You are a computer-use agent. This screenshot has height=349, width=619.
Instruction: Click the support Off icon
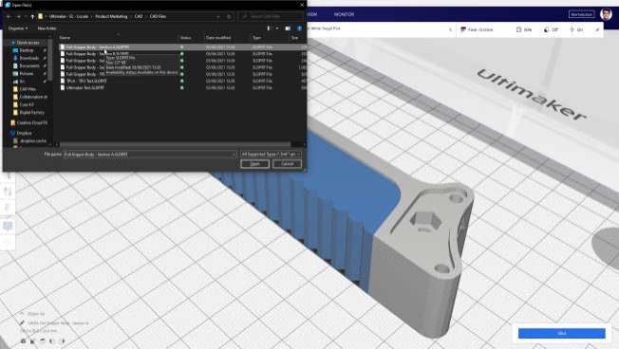tap(546, 29)
